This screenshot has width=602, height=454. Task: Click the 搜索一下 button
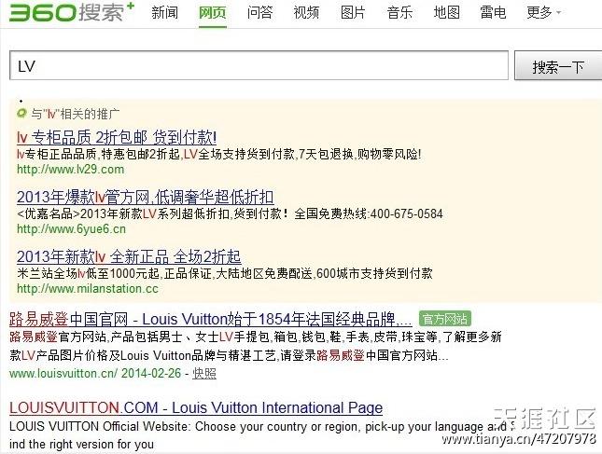[558, 67]
